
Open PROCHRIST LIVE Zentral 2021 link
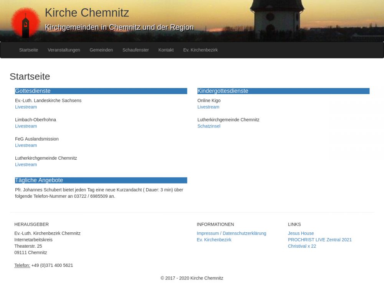click(319, 240)
